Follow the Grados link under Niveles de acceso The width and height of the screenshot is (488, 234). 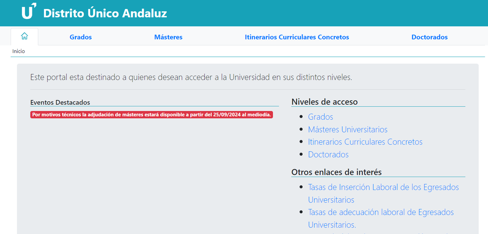[x=320, y=117]
